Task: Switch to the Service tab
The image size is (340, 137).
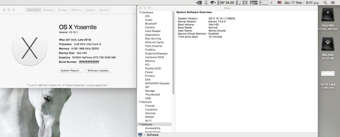Action: [104, 10]
